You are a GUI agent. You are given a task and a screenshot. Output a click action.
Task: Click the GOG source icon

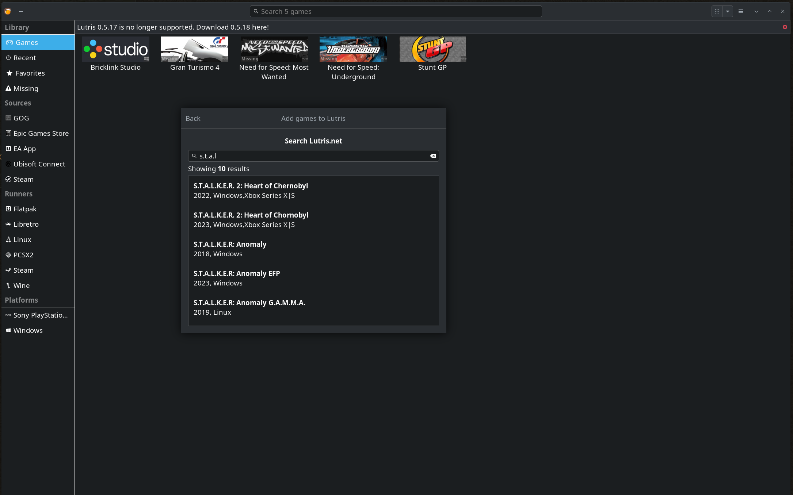click(8, 118)
